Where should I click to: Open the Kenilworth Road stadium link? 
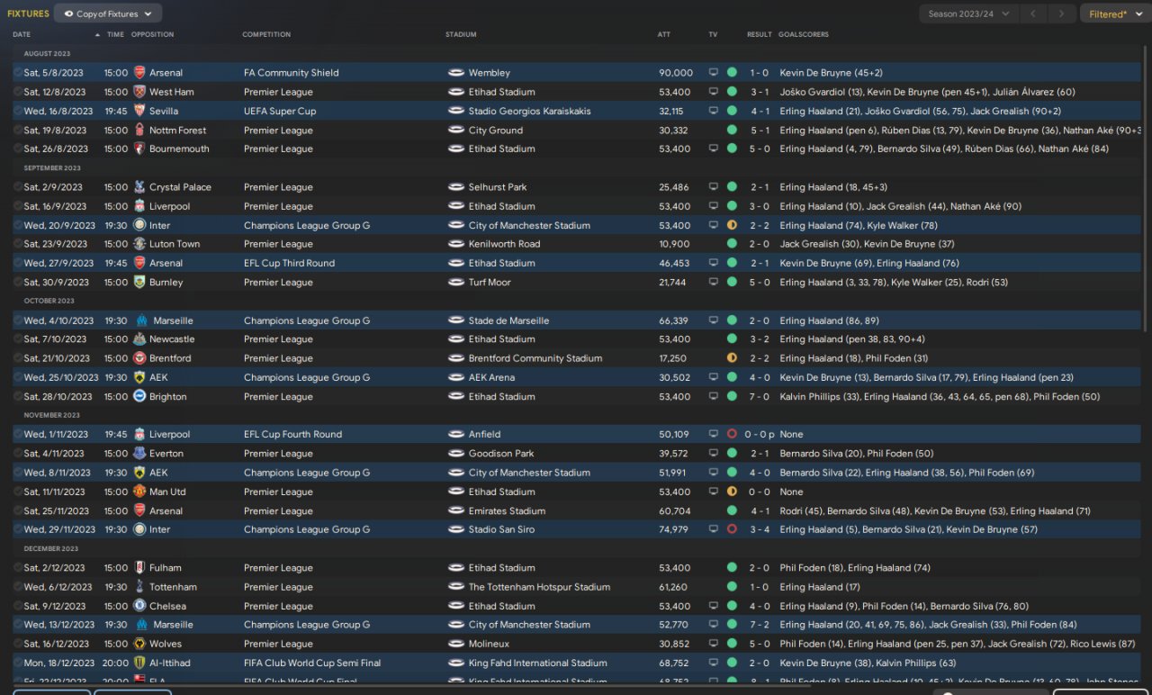coord(505,244)
